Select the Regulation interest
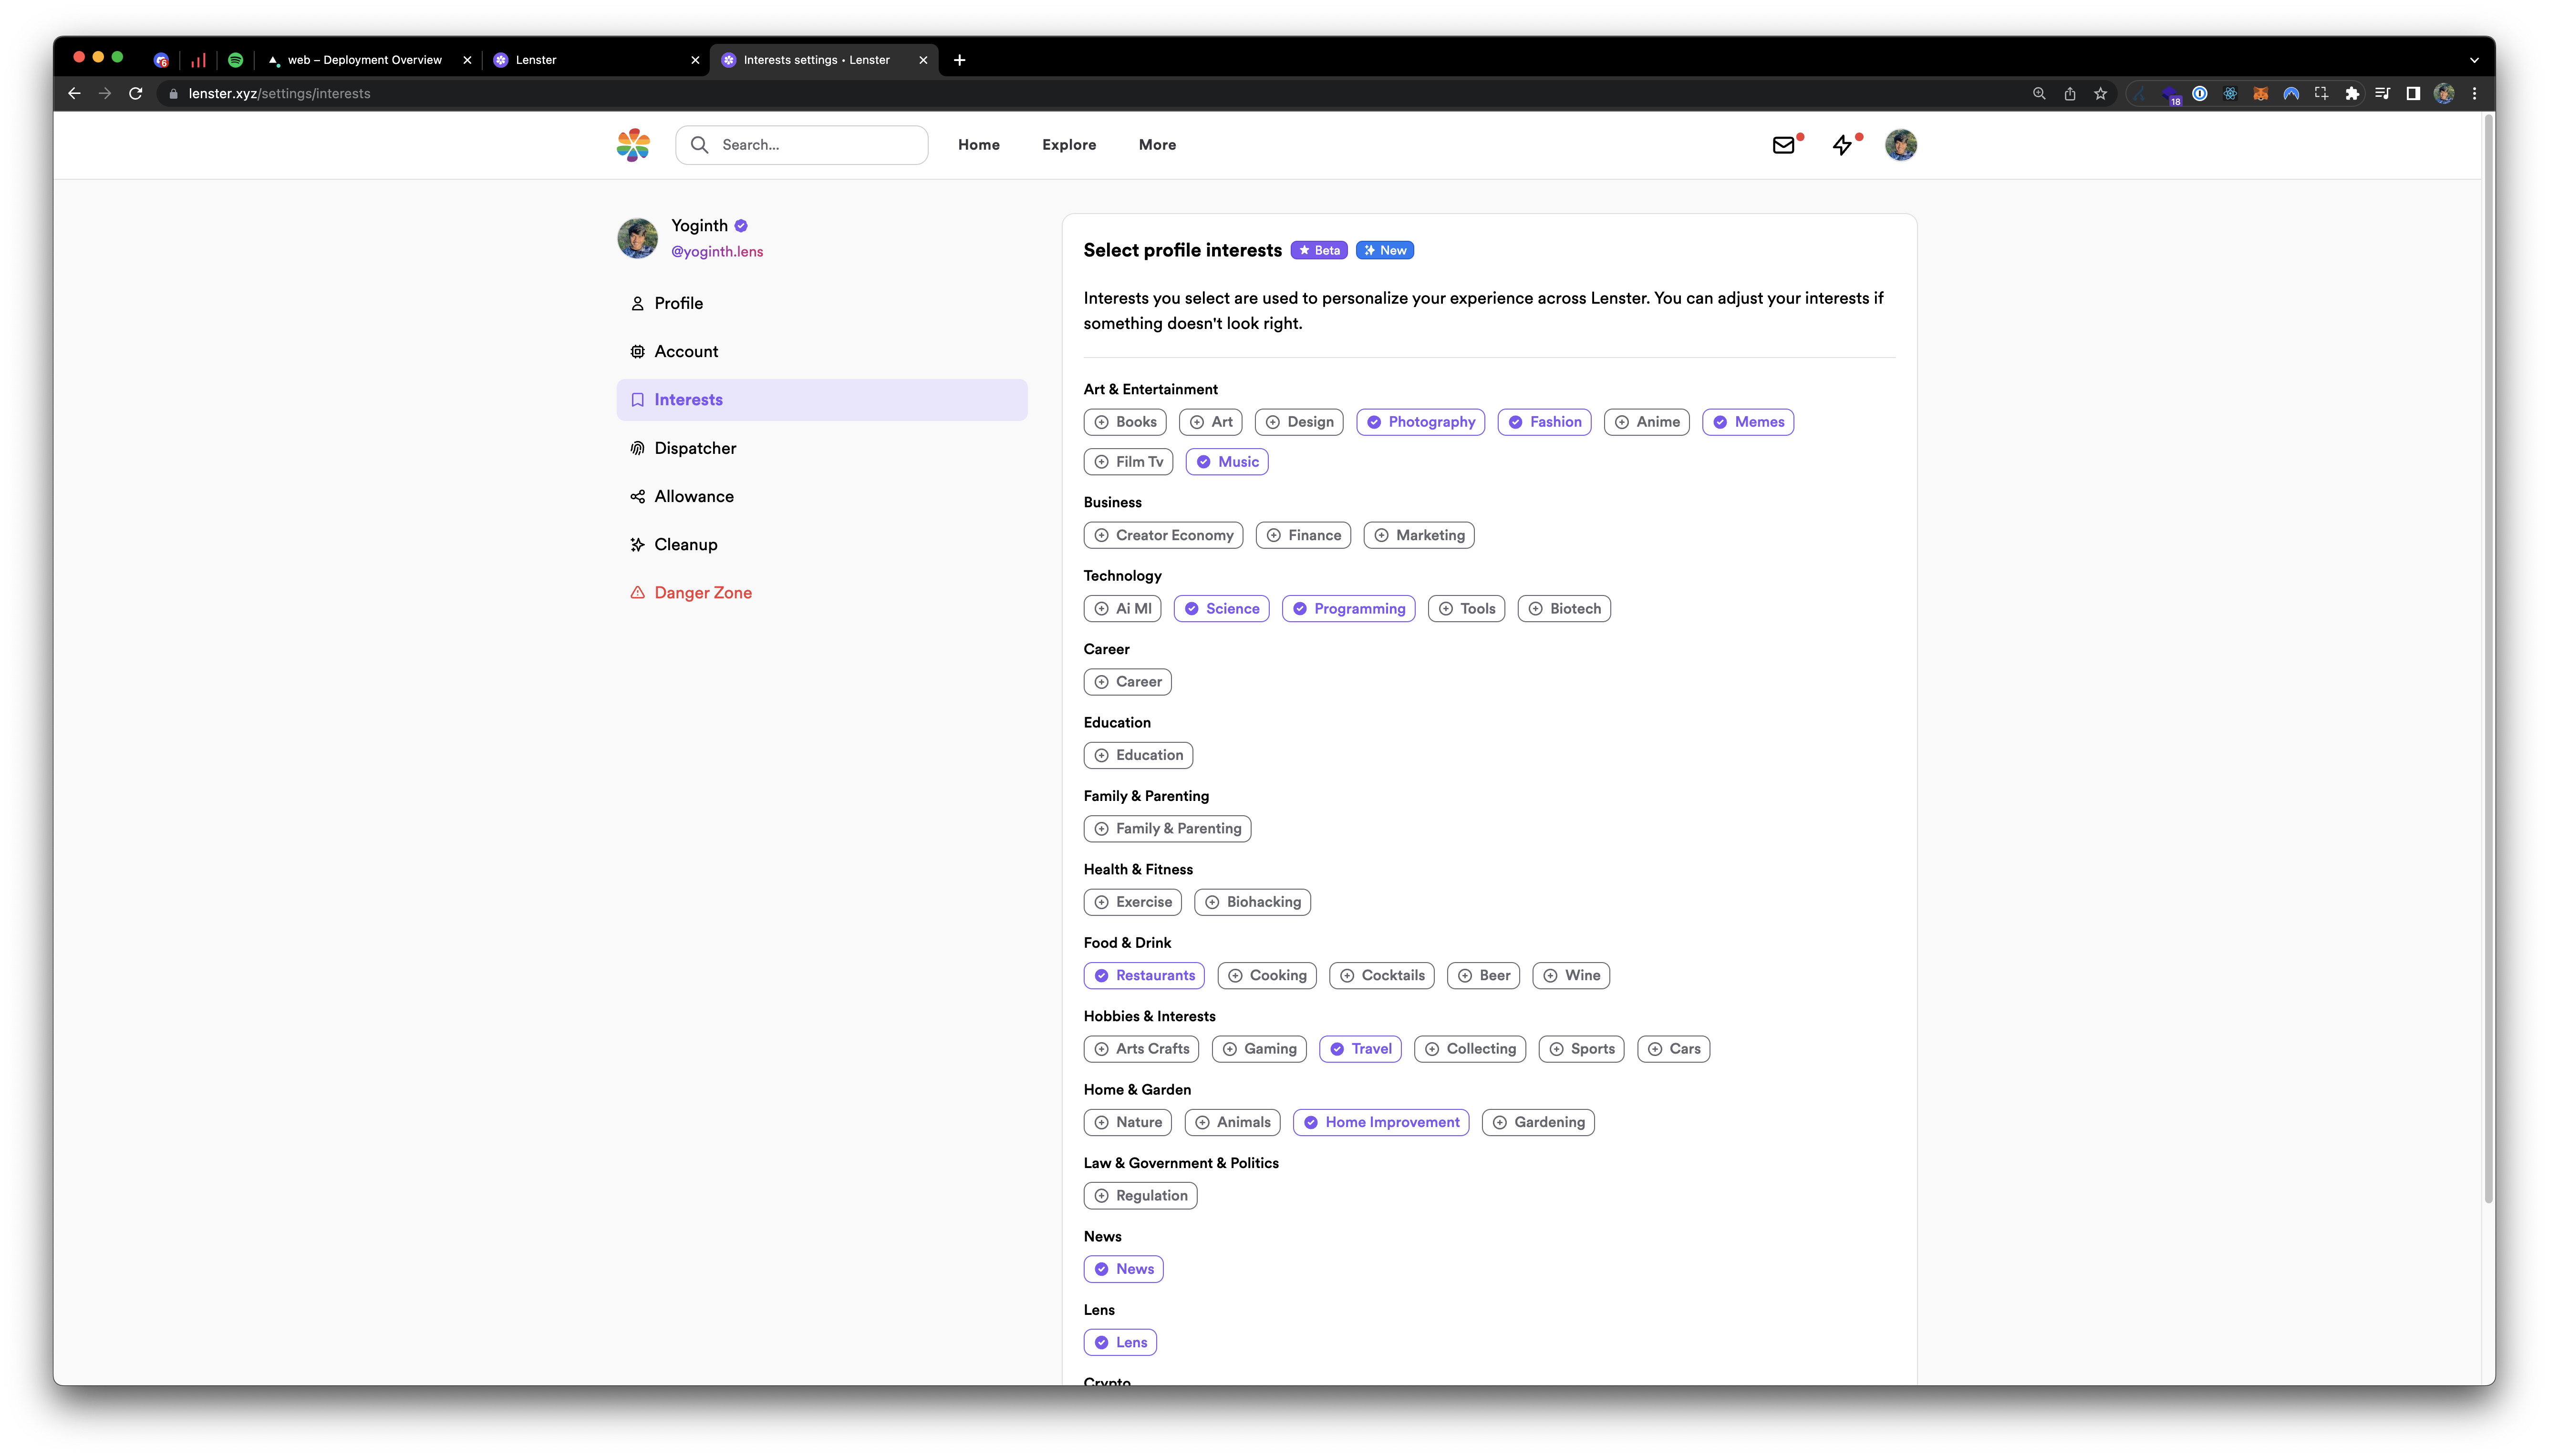 [1140, 1196]
